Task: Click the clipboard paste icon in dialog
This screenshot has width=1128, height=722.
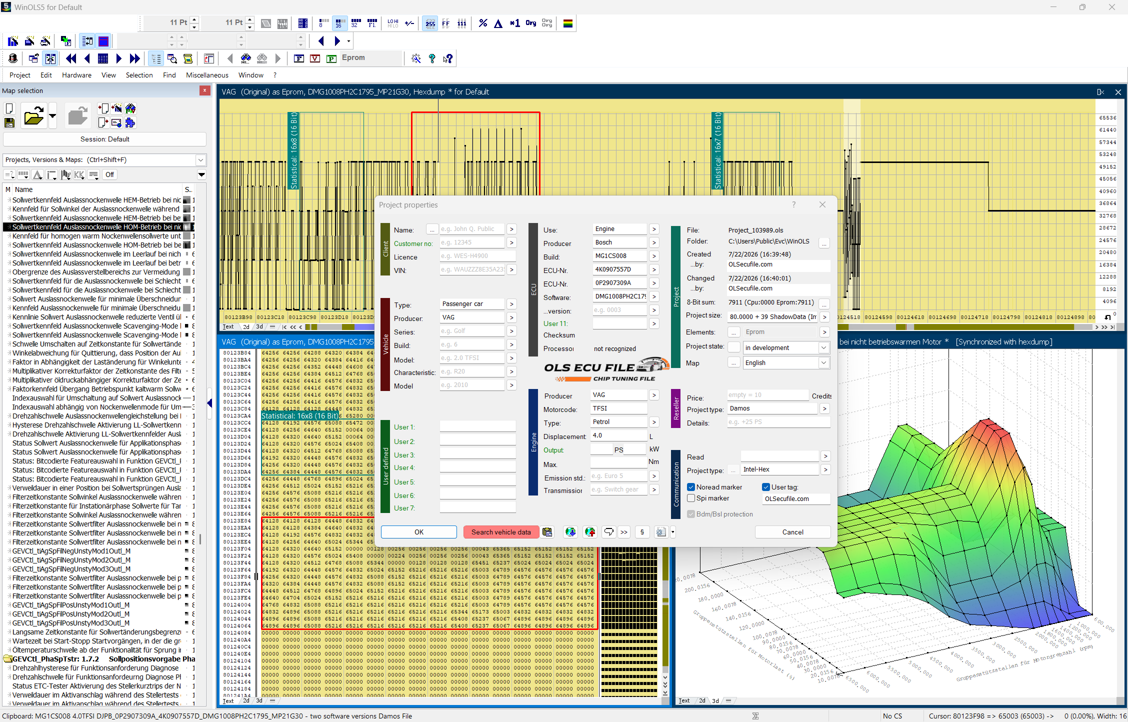Action: pos(548,532)
